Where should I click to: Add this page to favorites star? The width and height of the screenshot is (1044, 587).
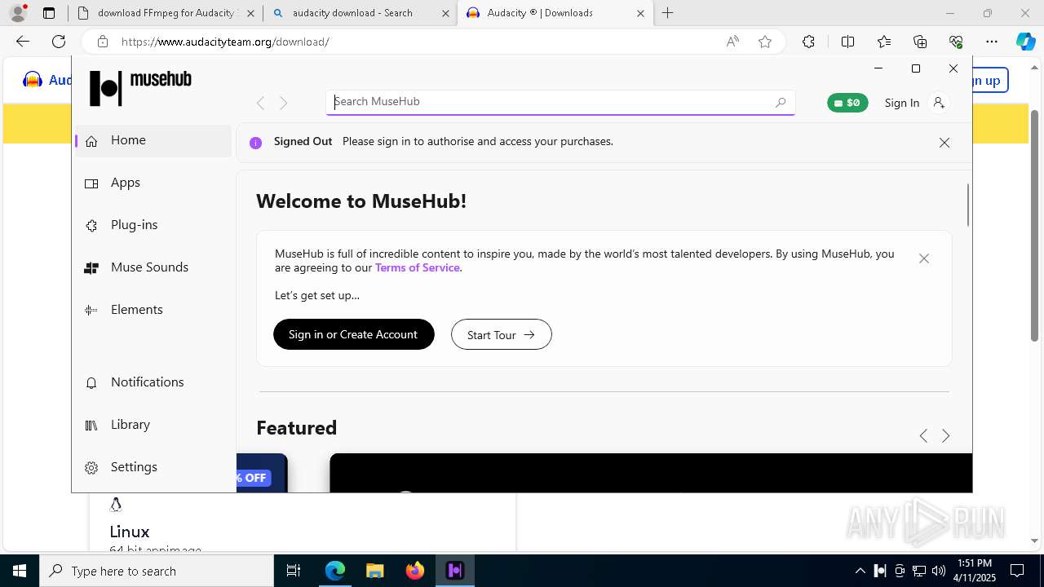(765, 42)
